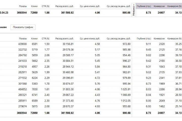The image size is (182, 121).
Task: Click Конверсия (%) header in lower table
Action: (x=175, y=39)
